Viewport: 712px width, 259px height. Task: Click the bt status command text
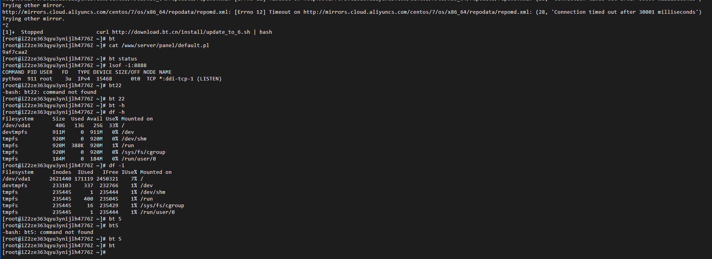tap(123, 59)
